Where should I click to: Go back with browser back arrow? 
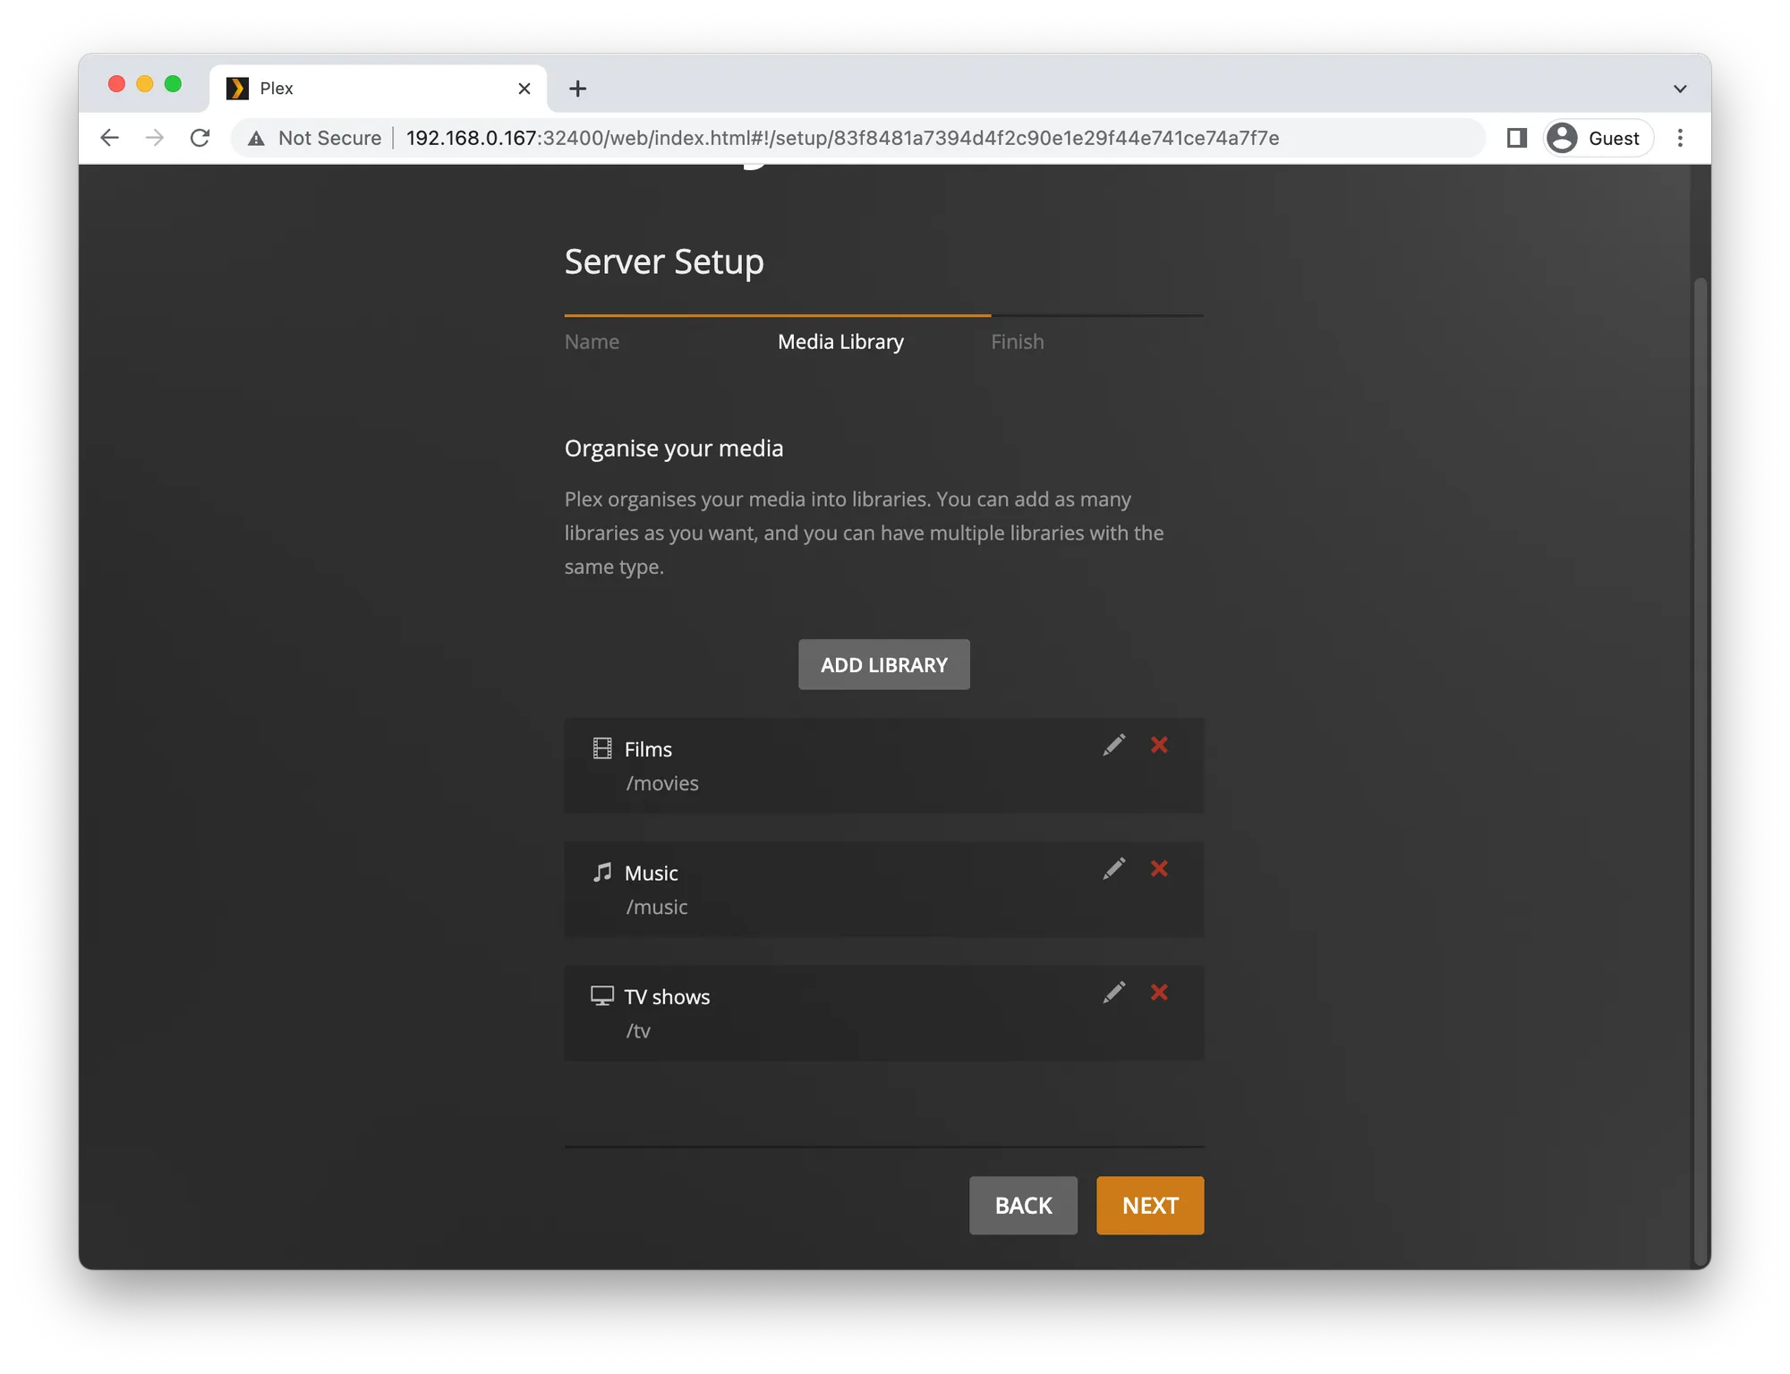pyautogui.click(x=109, y=138)
